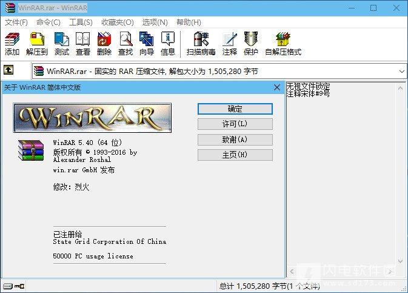Screen dimensions: 408x293
Task: Click comment panel scroll right arrow
Action: [x=390, y=272]
